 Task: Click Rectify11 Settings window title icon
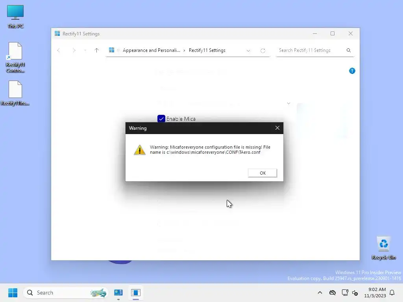(x=57, y=34)
